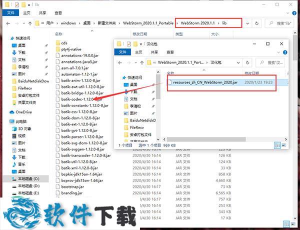Open the 共享 tab in the lib window
The height and width of the screenshot is (230, 300).
(x=42, y=13)
